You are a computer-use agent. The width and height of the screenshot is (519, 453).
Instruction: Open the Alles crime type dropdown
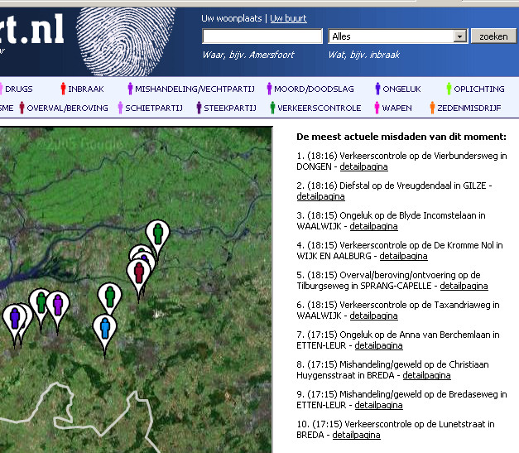pyautogui.click(x=397, y=36)
